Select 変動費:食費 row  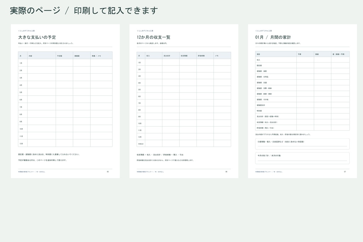[x=302, y=71]
